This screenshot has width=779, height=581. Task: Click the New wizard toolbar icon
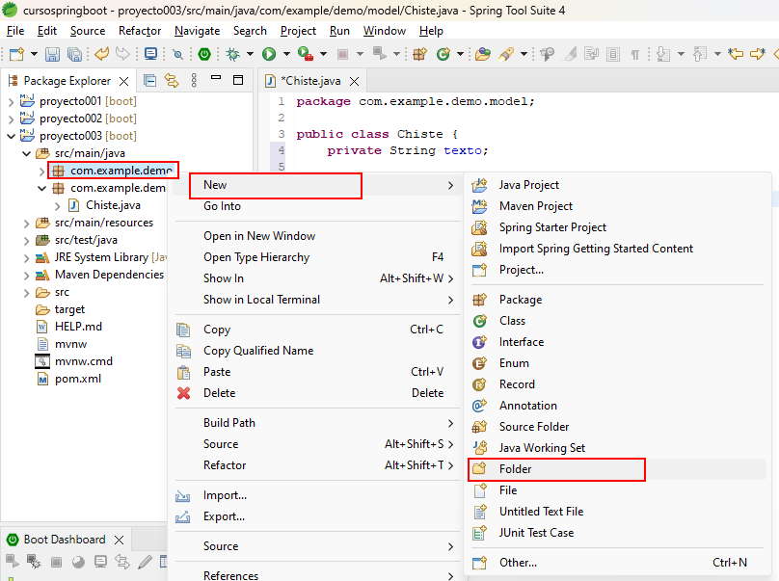[17, 54]
